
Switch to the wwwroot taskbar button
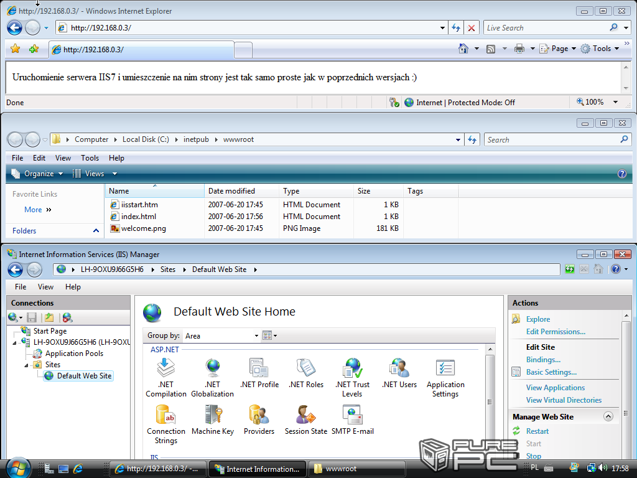tap(356, 469)
